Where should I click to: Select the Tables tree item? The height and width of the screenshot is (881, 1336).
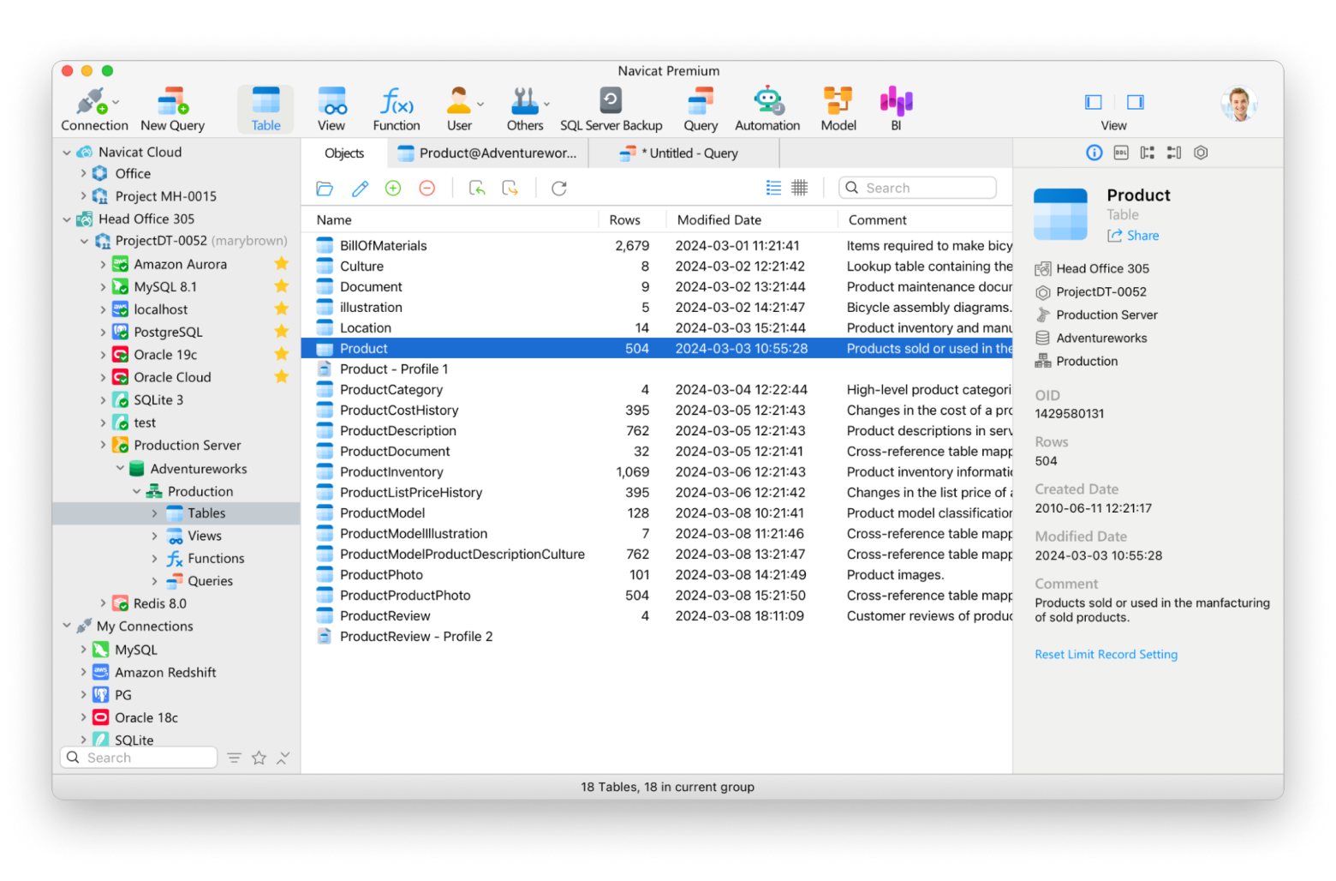(176, 513)
